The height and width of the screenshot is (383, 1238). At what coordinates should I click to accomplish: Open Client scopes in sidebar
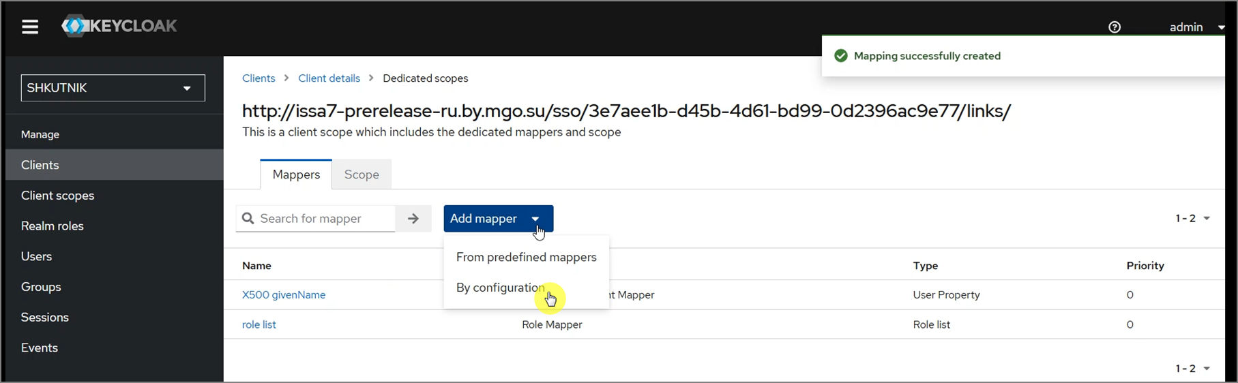[x=115, y=196]
